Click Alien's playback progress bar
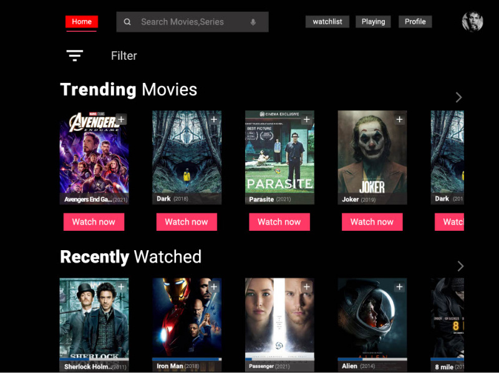499x373 pixels. [x=372, y=359]
